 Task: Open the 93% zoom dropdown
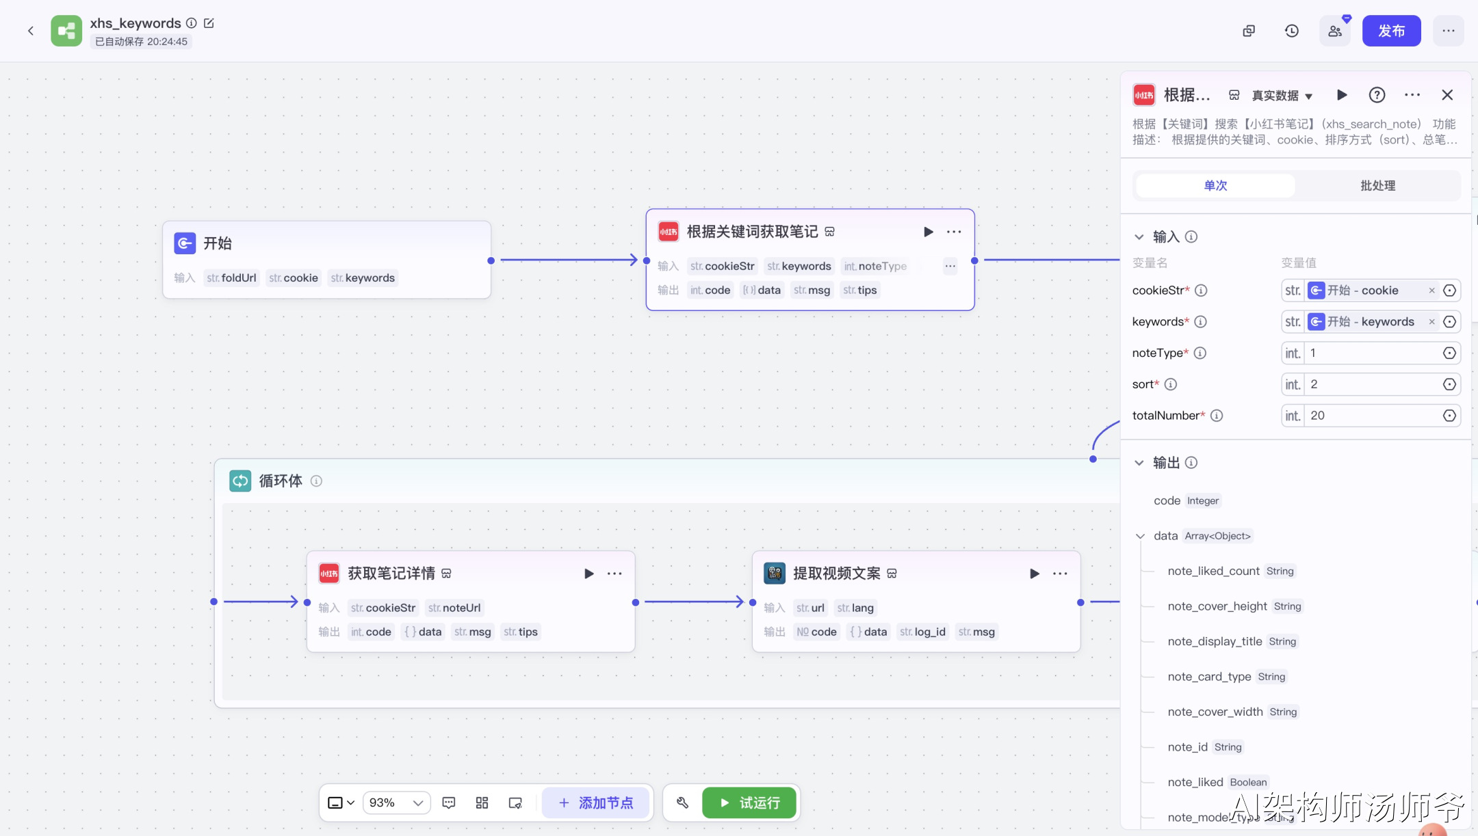pos(396,803)
